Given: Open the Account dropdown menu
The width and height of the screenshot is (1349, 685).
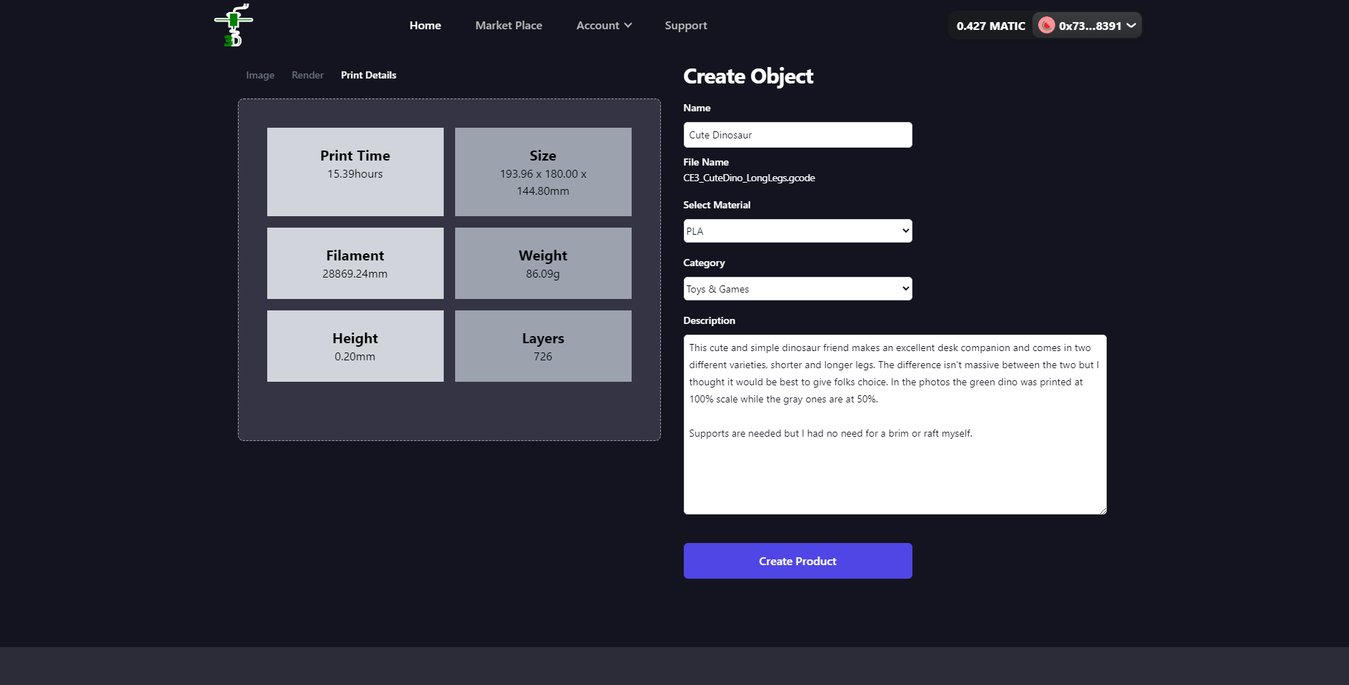Looking at the screenshot, I should pyautogui.click(x=604, y=26).
